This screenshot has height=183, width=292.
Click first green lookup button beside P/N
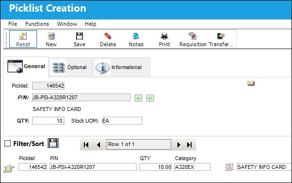pyautogui.click(x=138, y=98)
